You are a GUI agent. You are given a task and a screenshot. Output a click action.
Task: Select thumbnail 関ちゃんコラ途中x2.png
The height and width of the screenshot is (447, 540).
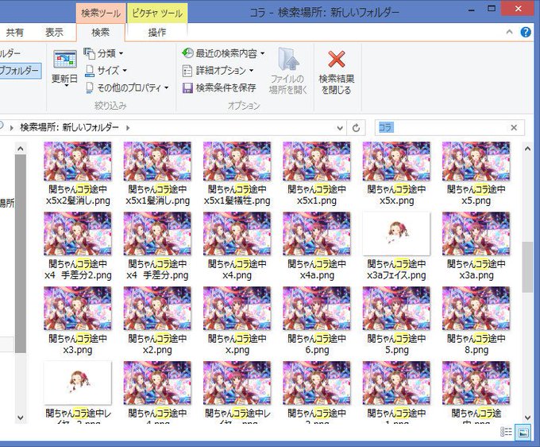click(x=157, y=308)
